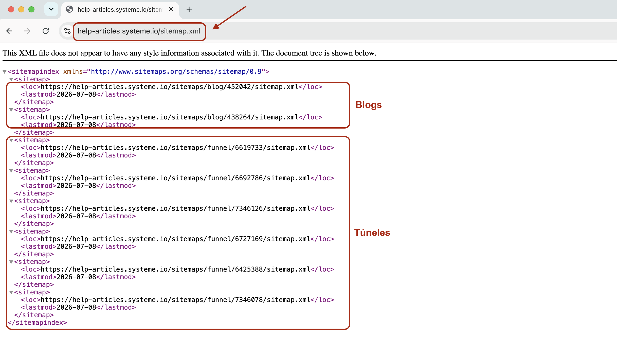Reload the sitemap page
Screen dimensions: 617x356
tap(46, 31)
